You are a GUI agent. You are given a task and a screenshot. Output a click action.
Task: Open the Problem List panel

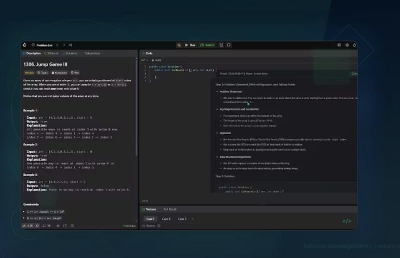(x=43, y=45)
